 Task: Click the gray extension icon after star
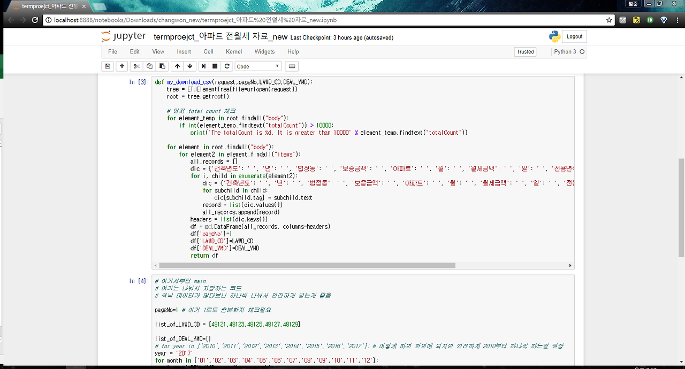tap(623, 20)
